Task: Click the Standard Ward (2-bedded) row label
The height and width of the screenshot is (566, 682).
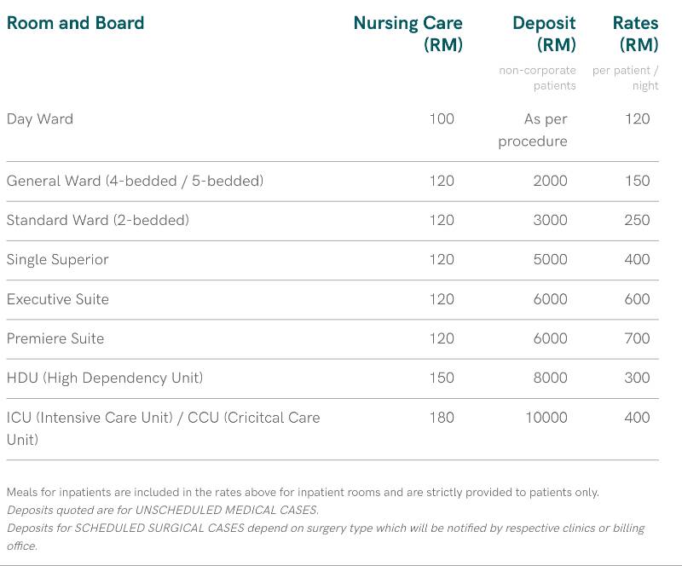Action: pos(97,220)
